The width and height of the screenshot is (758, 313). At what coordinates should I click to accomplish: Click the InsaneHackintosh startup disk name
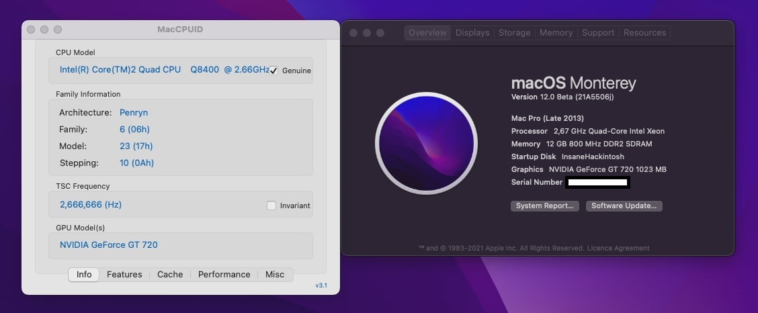point(593,156)
